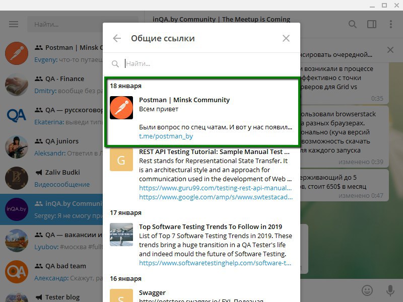Click the magnifier icon in the dialog search bar
Screen dimensions: 403x302
pyautogui.click(x=115, y=64)
